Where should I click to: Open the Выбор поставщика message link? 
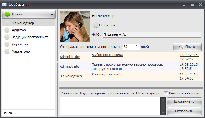[x=107, y=55]
